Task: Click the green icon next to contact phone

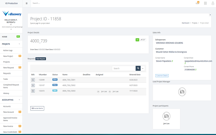Action: pyautogui.click(x=196, y=70)
